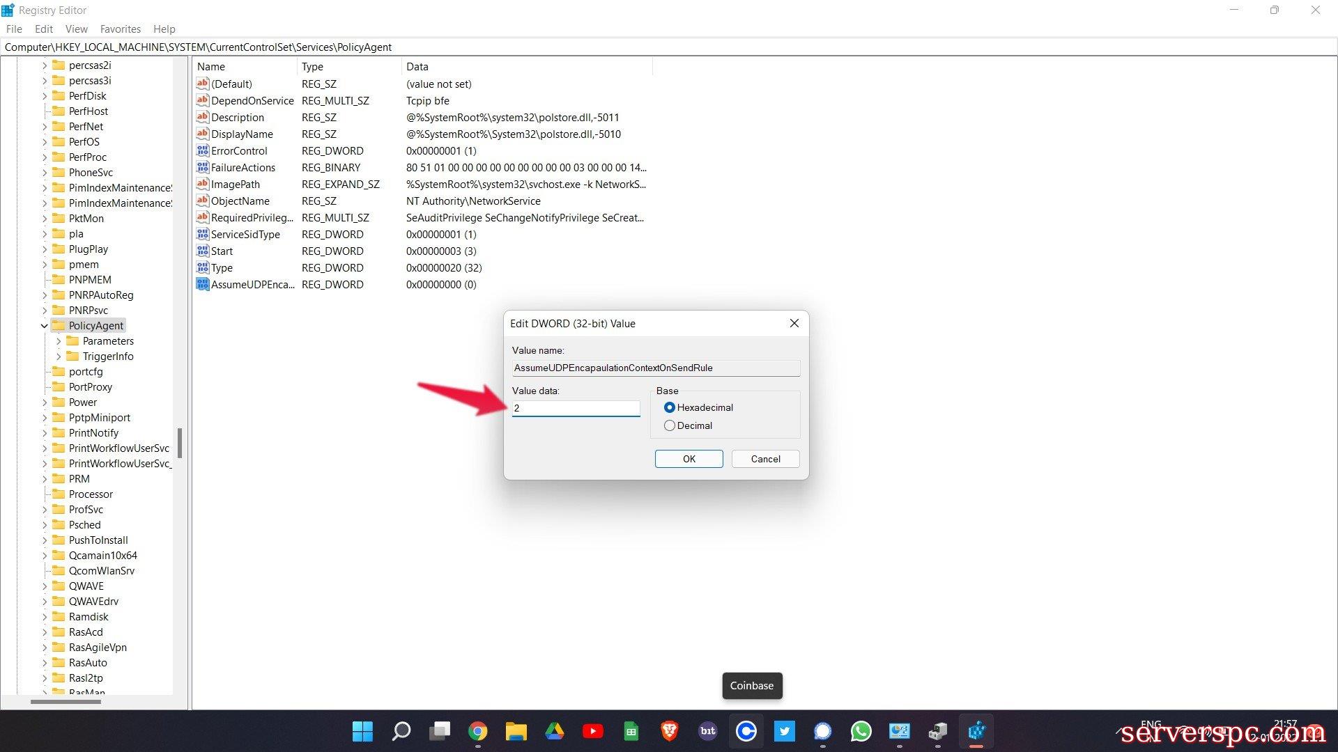Open WhatsApp from the taskbar
1338x752 pixels.
(861, 731)
